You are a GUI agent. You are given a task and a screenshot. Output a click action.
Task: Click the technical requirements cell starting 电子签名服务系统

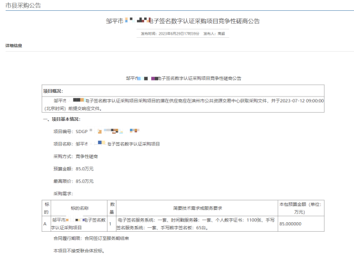(x=197, y=224)
